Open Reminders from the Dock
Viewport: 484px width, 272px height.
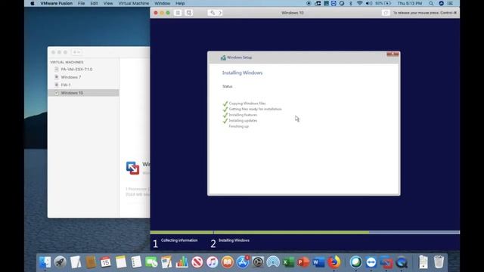pyautogui.click(x=136, y=262)
